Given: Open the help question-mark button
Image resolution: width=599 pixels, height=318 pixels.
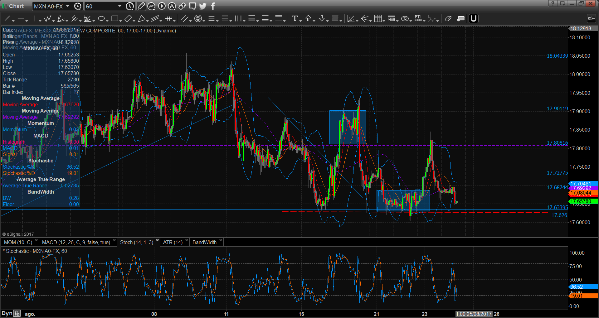Looking at the screenshot, I should (x=553, y=3).
